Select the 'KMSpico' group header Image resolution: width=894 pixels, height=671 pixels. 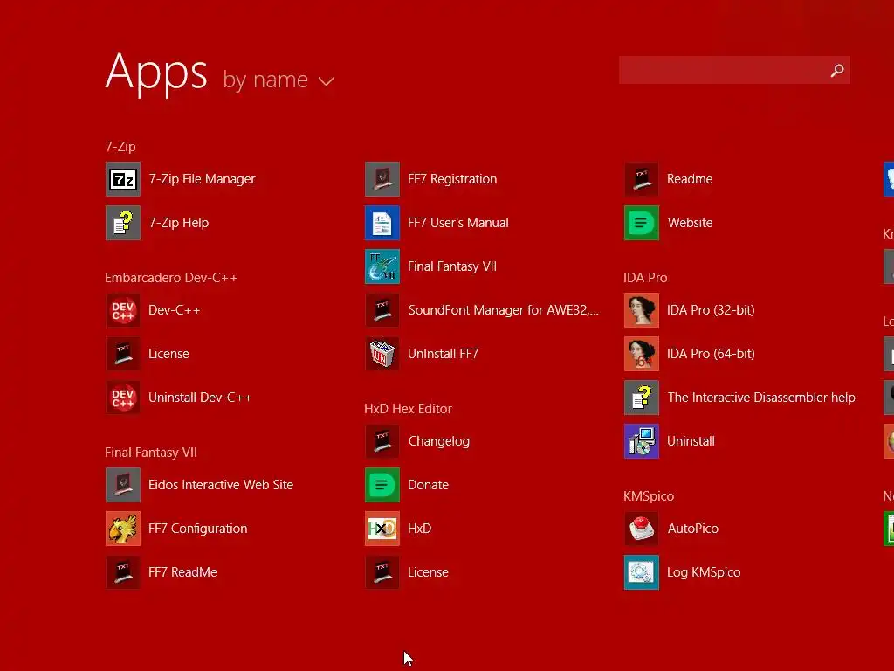tap(649, 496)
